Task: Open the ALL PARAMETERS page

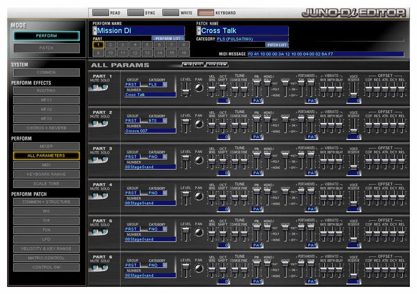Action: point(46,156)
